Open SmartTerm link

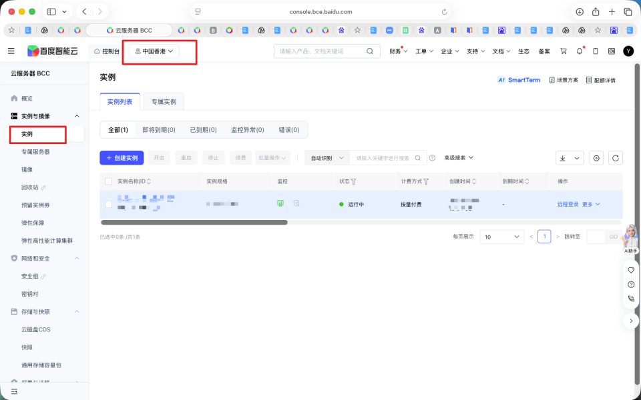pos(519,80)
